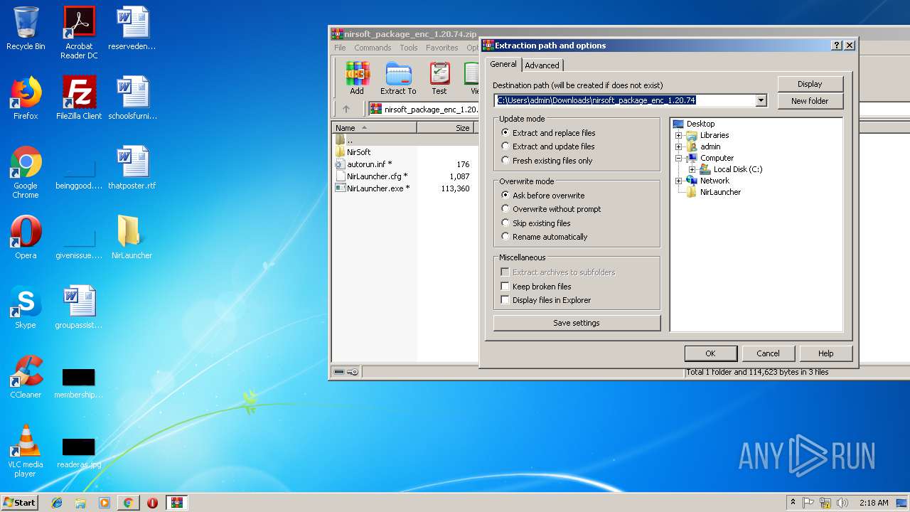Viewport: 910px width, 512px height.
Task: Launch Google Chrome desktop shortcut
Action: (26, 172)
